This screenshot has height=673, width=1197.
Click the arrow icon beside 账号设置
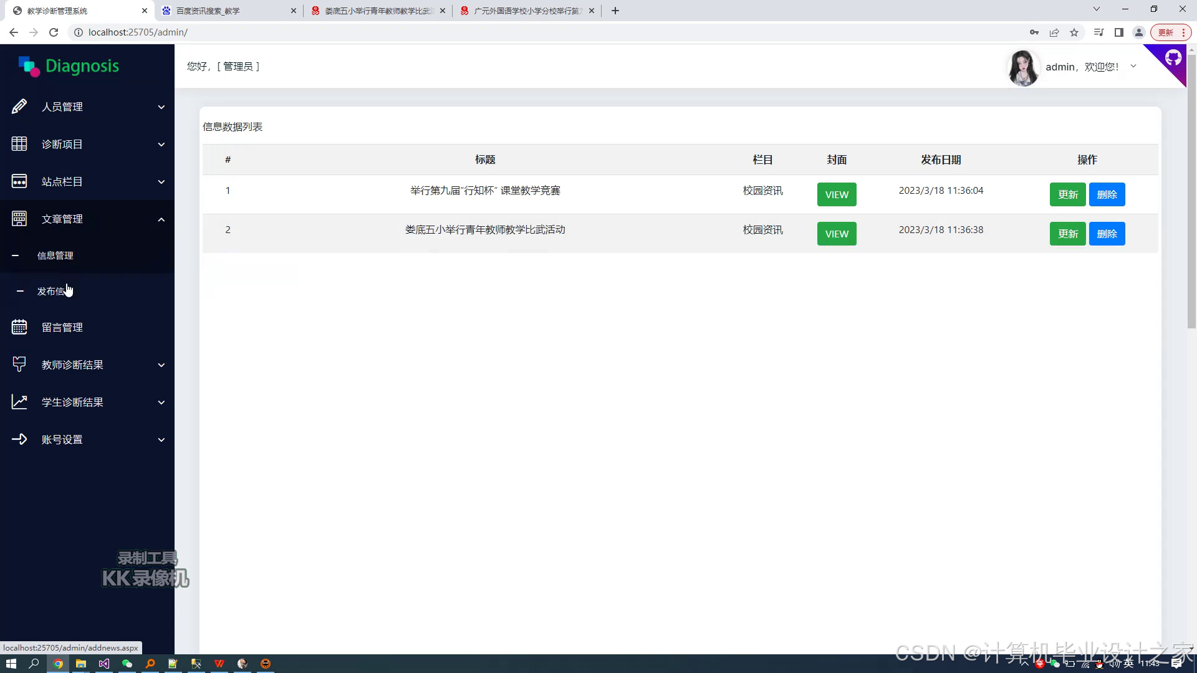point(19,439)
